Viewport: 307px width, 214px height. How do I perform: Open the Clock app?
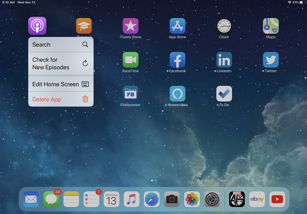pyautogui.click(x=224, y=26)
